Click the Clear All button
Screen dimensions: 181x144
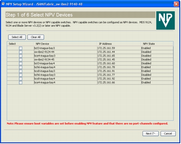click(36, 37)
